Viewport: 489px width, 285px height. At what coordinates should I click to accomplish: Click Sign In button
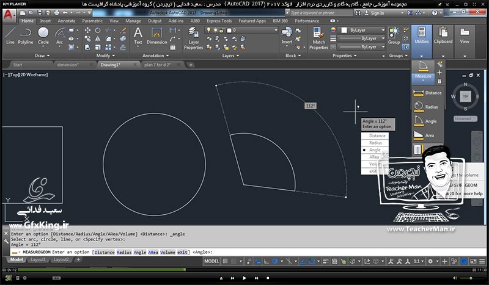point(374,13)
